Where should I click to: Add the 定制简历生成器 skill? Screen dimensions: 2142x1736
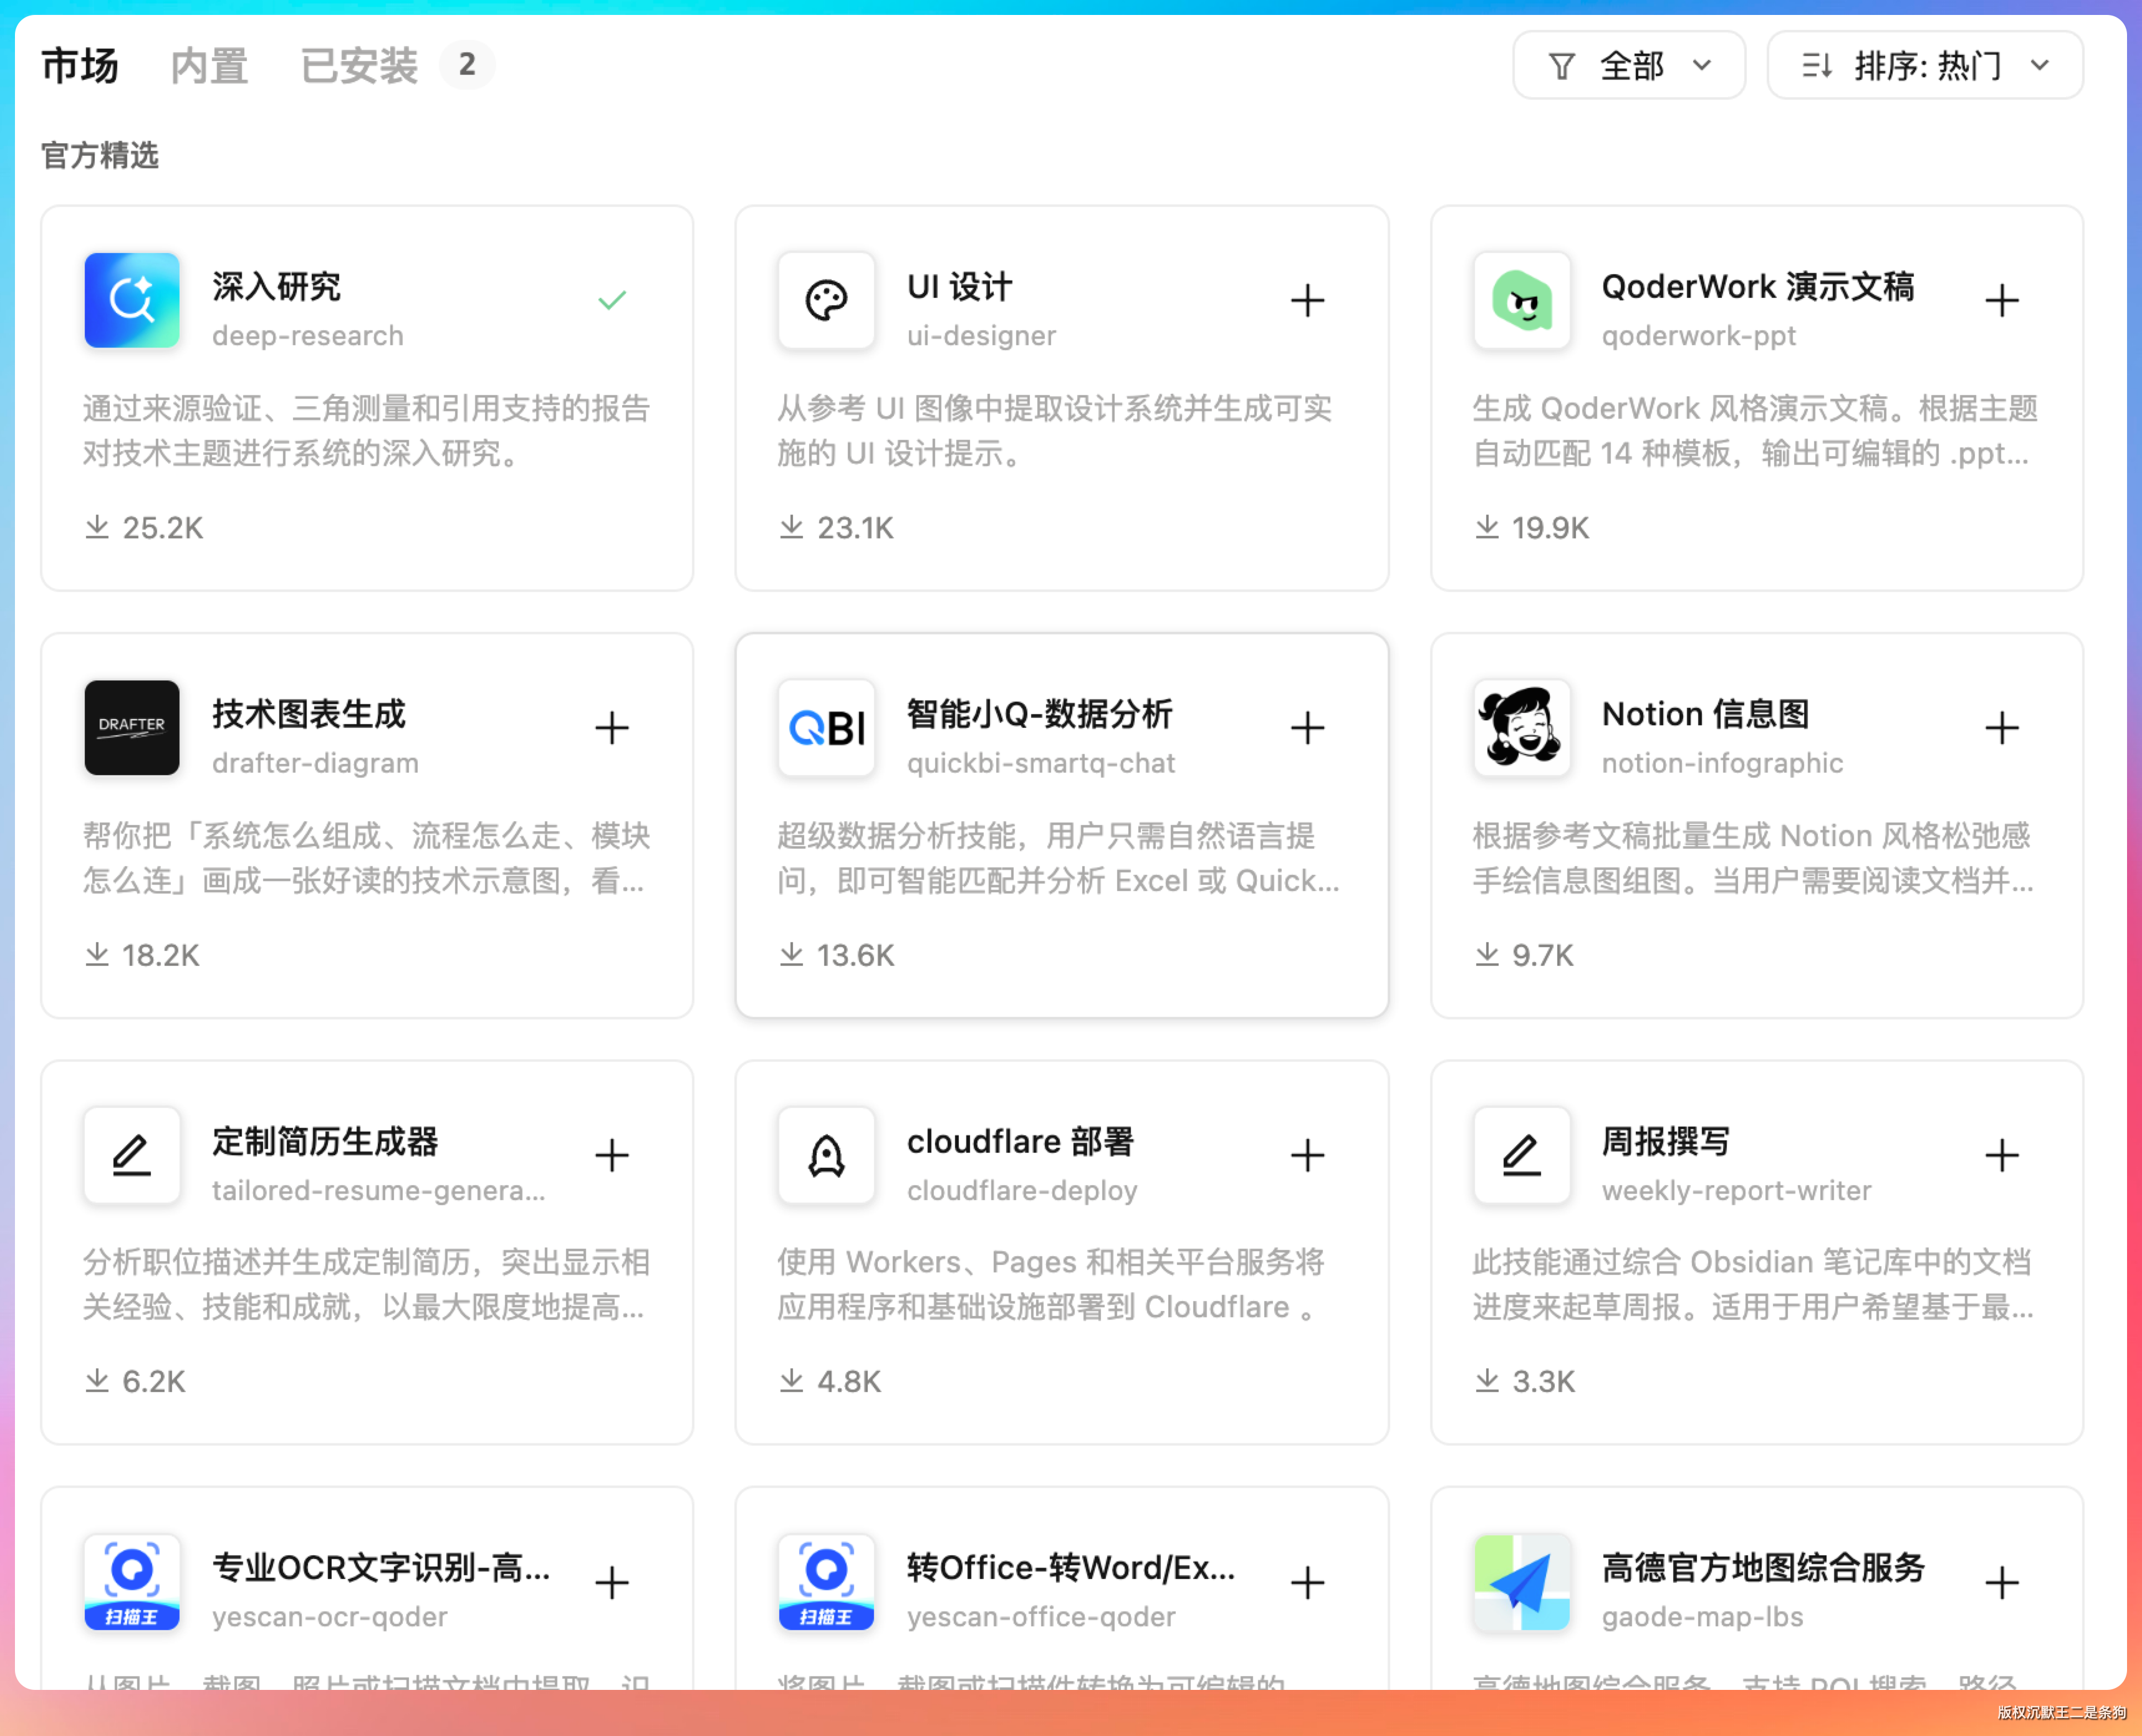coord(612,1155)
